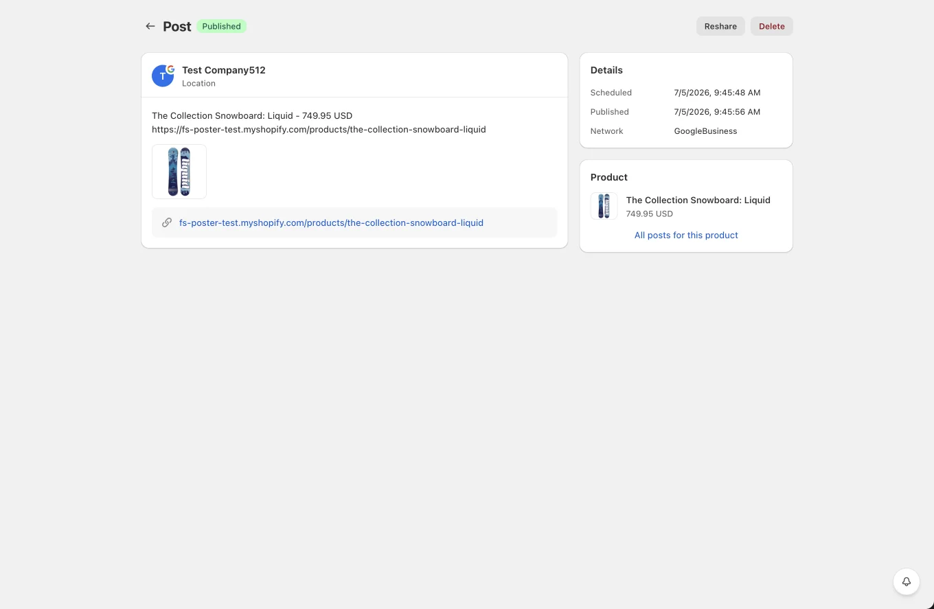Open fs-poster-test product link in link preview

click(x=331, y=222)
